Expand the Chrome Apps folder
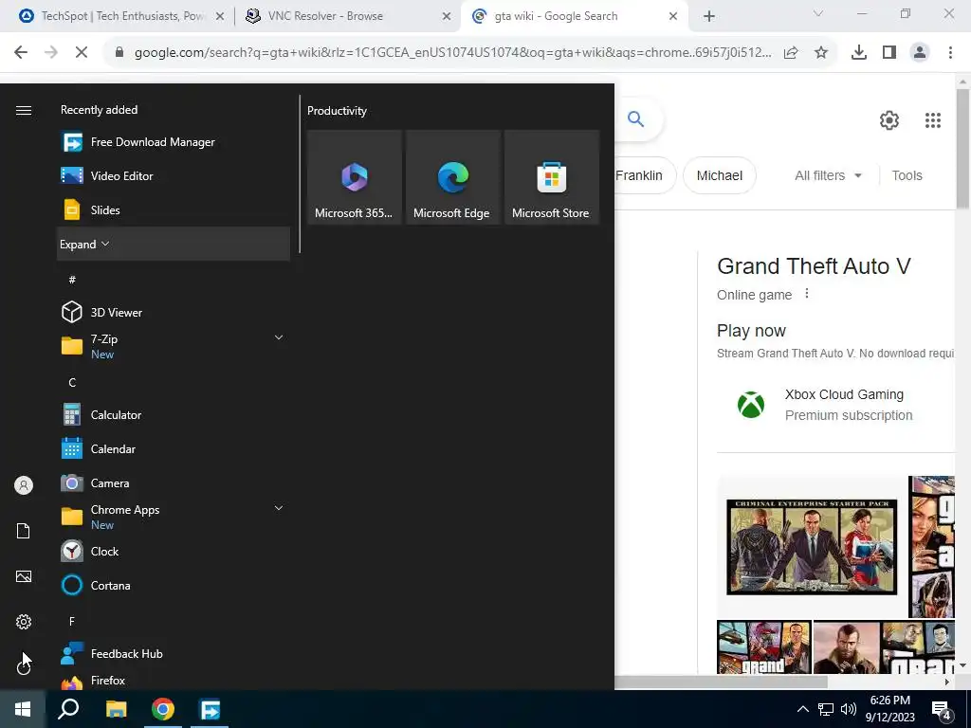 (x=279, y=508)
